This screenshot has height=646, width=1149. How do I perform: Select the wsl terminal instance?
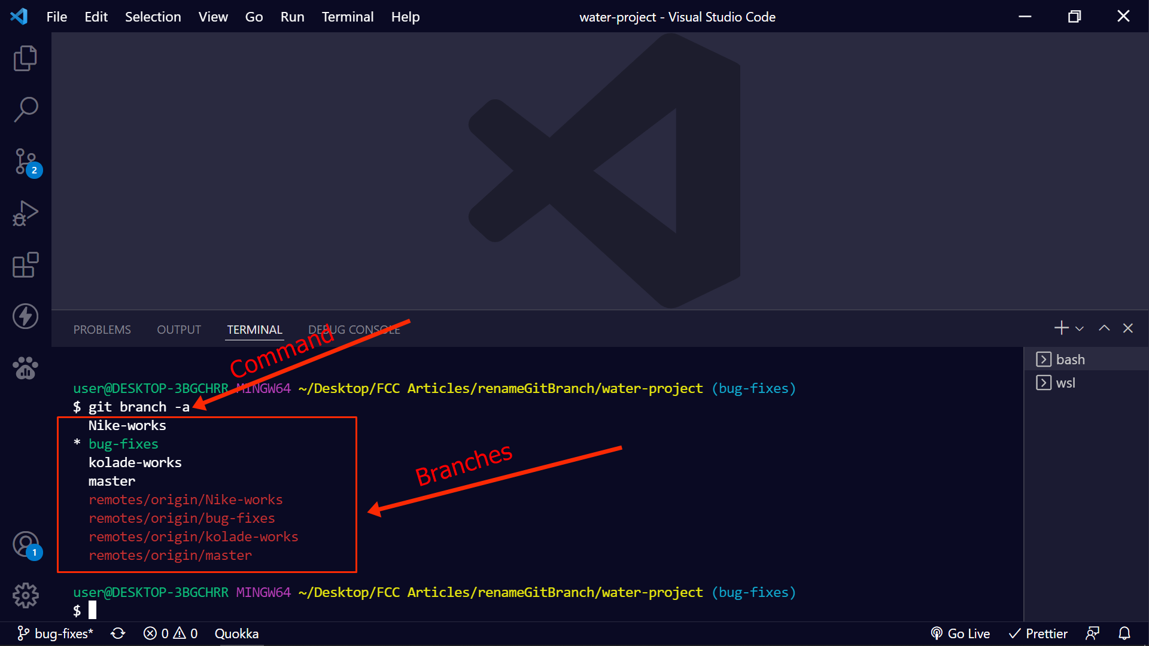1065,383
